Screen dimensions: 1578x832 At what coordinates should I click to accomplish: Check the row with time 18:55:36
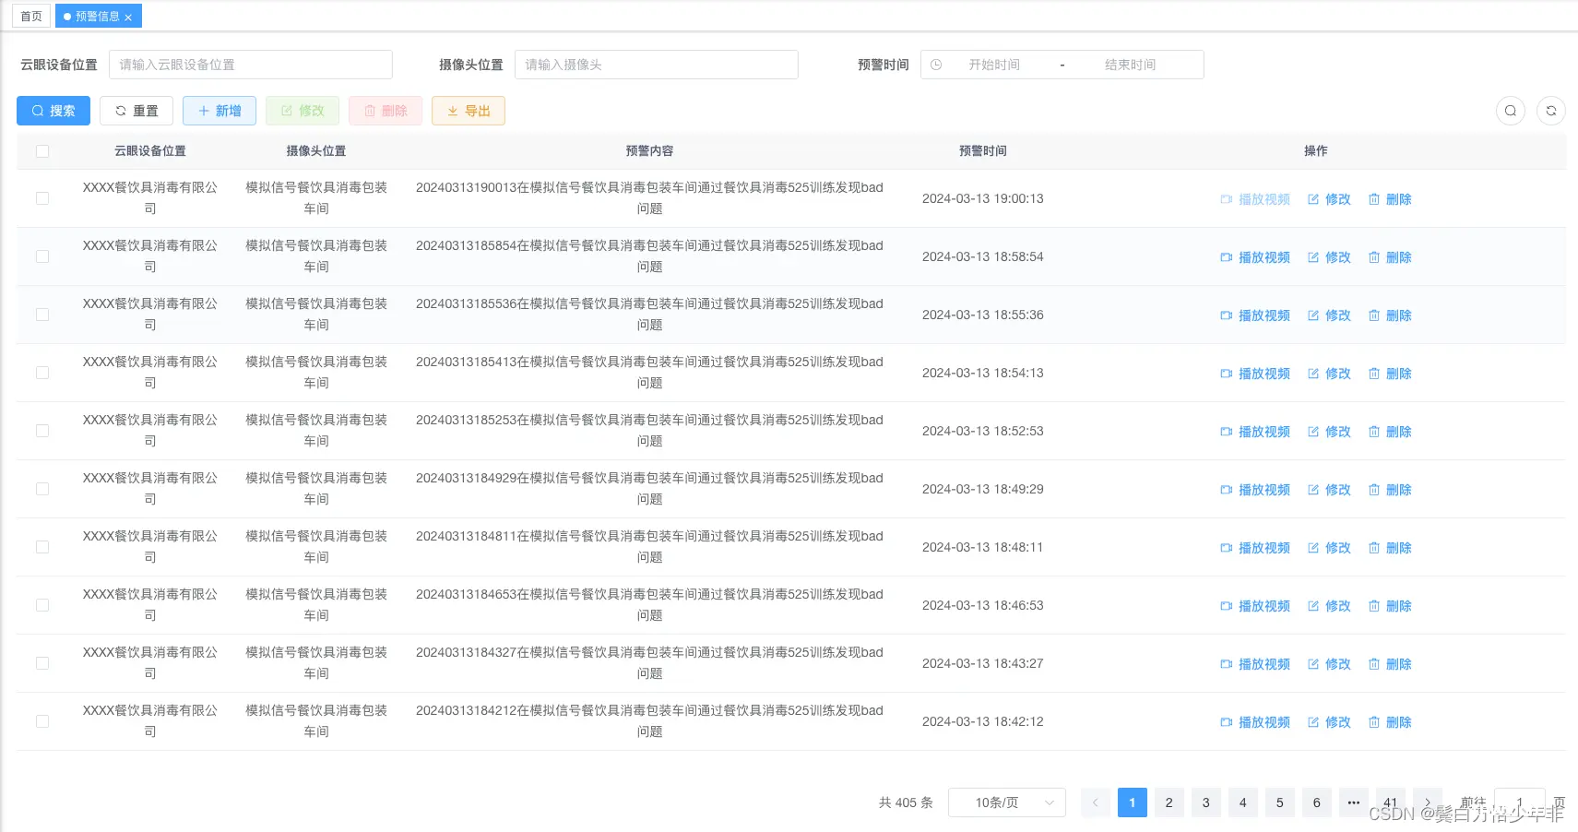point(42,315)
